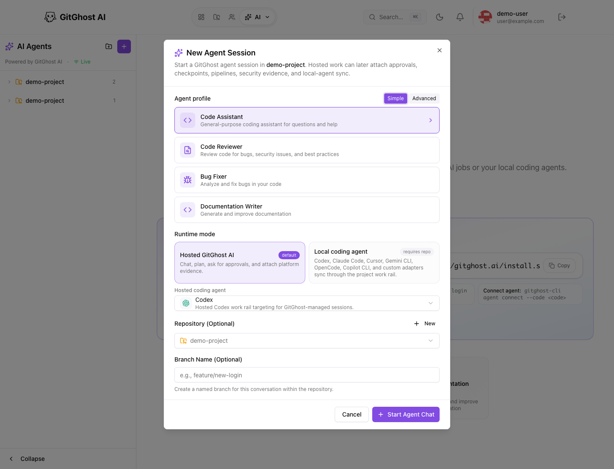Click the logout icon
The width and height of the screenshot is (614, 469).
[562, 17]
